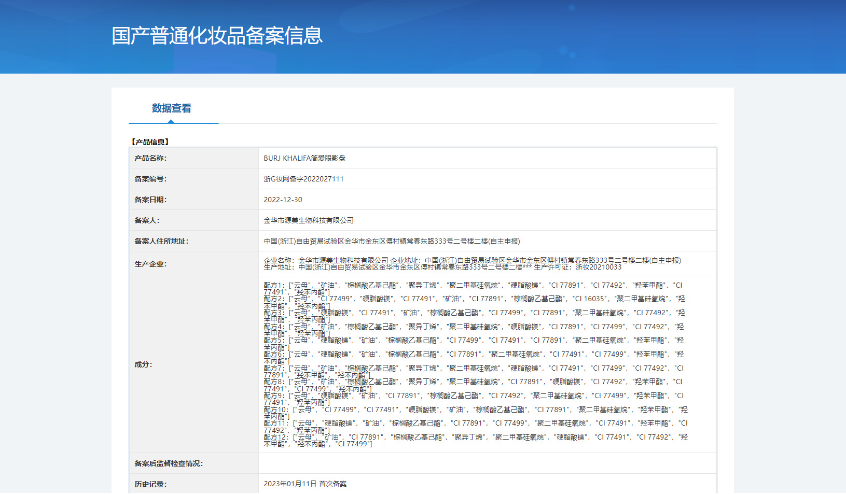Select the address value in 备案人住所地址 row
This screenshot has width=846, height=494.
tap(392, 241)
